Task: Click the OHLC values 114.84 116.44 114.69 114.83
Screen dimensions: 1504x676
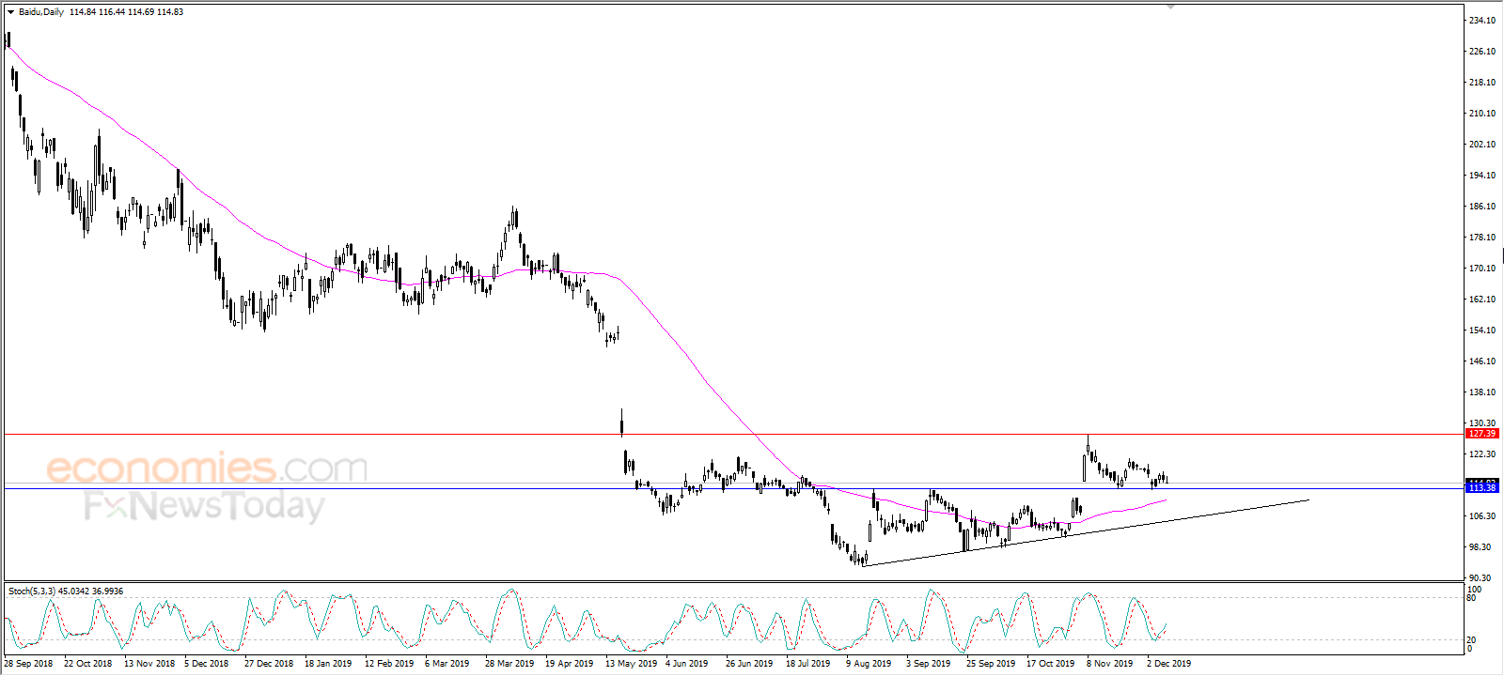Action: point(126,12)
